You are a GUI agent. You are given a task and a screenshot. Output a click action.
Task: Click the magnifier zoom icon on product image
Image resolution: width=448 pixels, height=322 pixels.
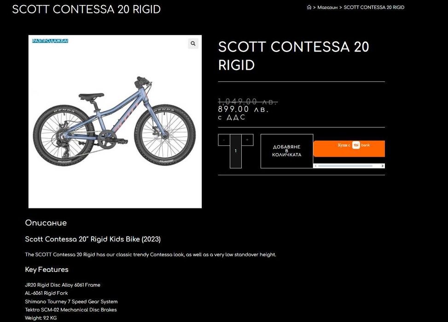coord(193,44)
